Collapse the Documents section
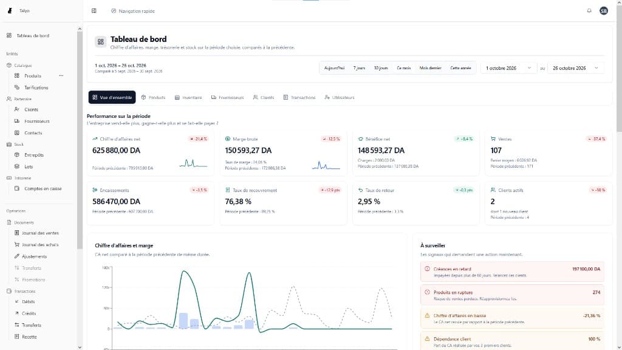This screenshot has height=350, width=622. tap(24, 222)
